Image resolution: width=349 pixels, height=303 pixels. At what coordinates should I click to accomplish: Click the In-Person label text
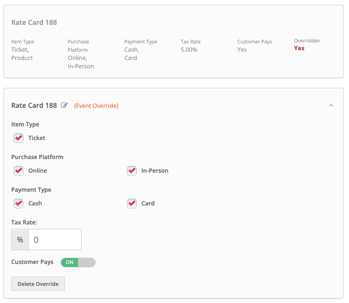point(155,171)
